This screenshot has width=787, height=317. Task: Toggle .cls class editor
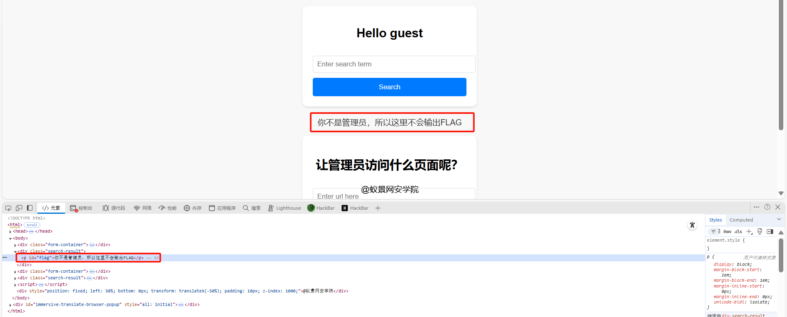pos(738,231)
